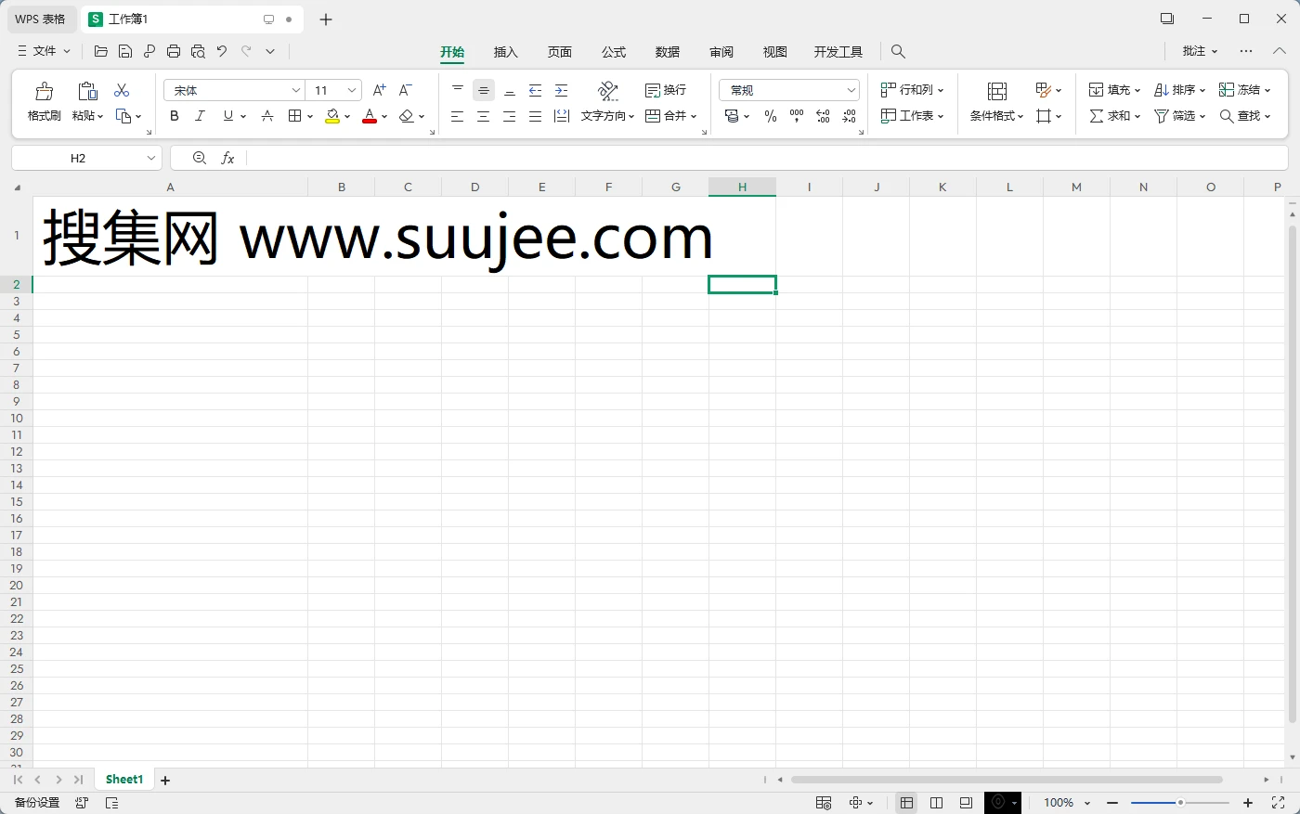This screenshot has width=1300, height=814.
Task: Expand the Name Box H2 dropdown
Action: [x=151, y=159]
